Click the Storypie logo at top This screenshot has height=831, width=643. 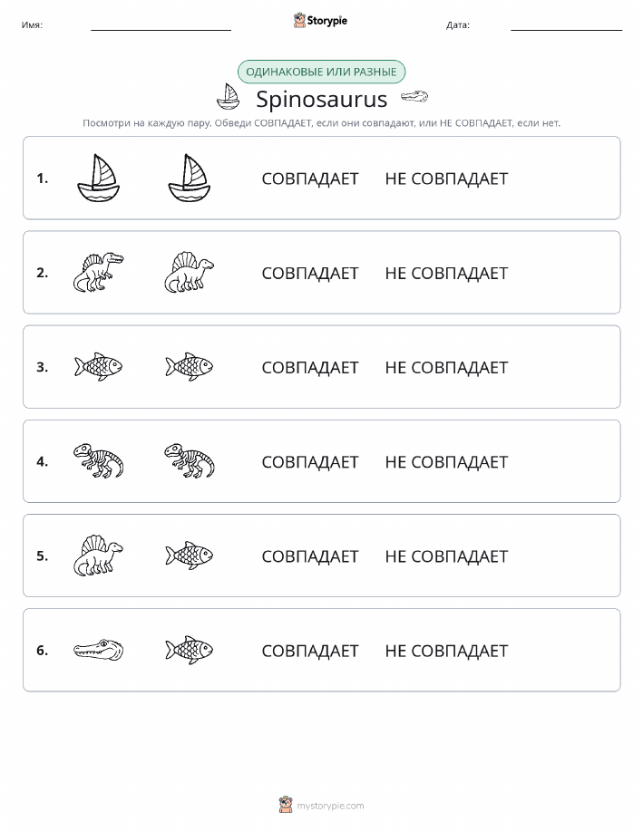(320, 21)
